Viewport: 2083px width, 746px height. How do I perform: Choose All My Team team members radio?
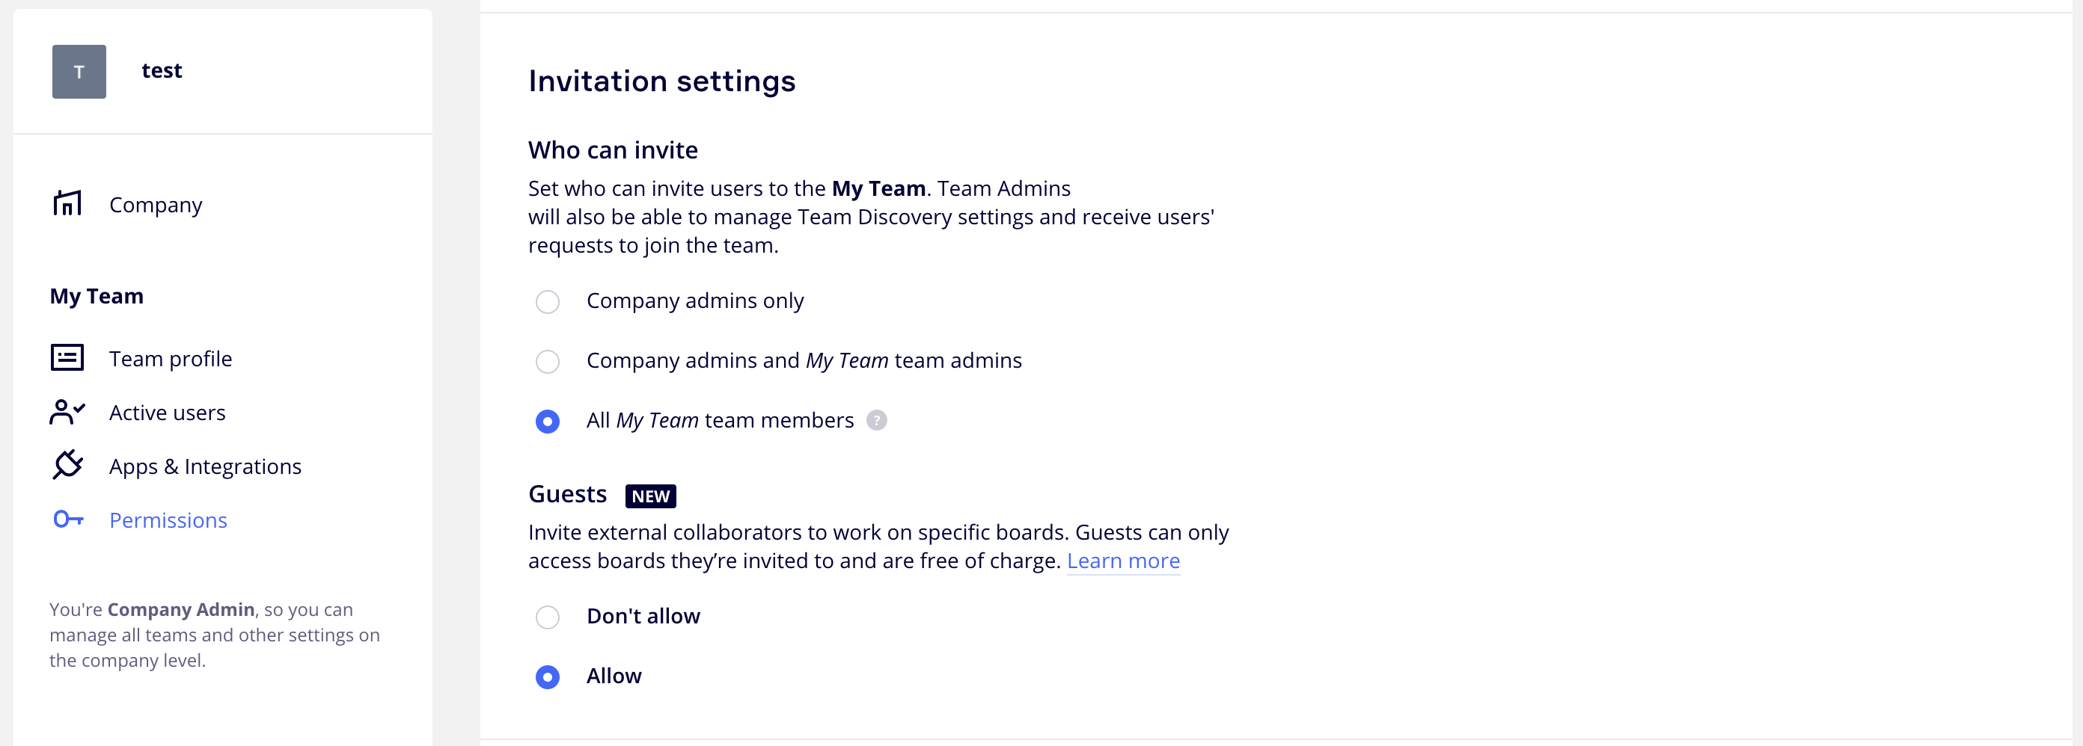pyautogui.click(x=548, y=421)
